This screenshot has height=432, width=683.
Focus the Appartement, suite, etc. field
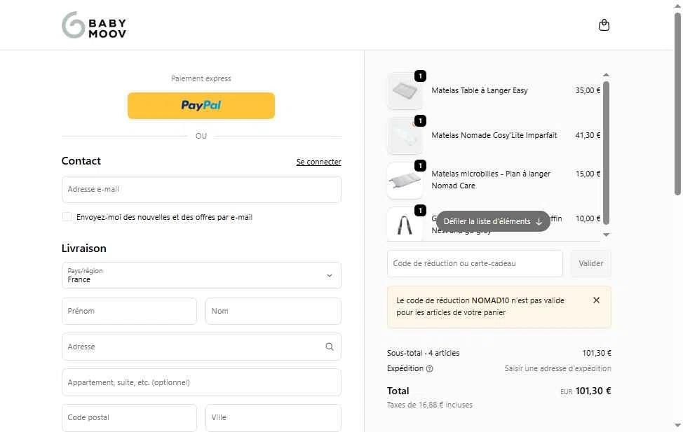point(201,382)
